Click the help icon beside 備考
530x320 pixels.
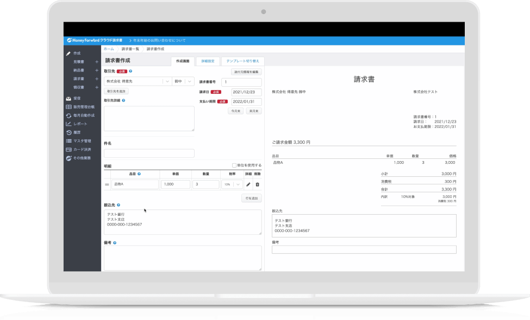115,243
